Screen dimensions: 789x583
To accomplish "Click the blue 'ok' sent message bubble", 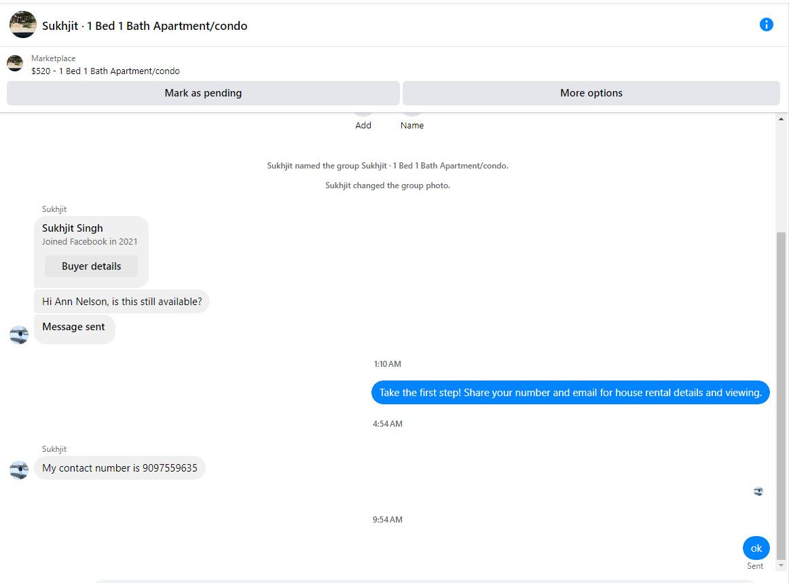I will 756,548.
